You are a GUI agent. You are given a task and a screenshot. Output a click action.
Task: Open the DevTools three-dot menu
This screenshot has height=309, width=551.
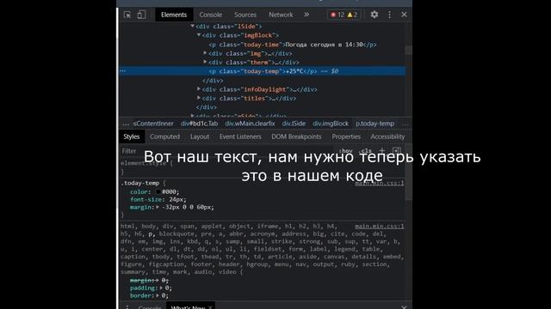(x=389, y=15)
